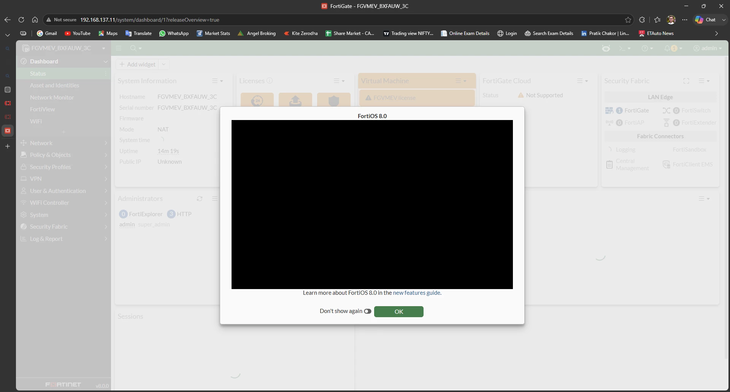Screen dimensions: 730x392
Task: Click the FortiAI assistant icon in header
Action: (606, 48)
